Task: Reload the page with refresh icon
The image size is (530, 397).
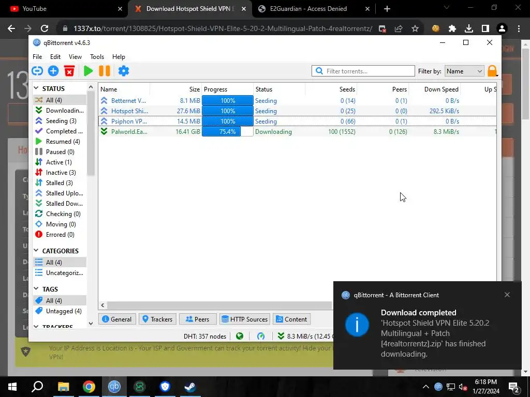Action: tap(45, 29)
